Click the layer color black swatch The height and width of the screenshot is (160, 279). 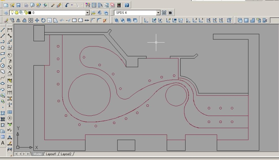tap(29, 13)
